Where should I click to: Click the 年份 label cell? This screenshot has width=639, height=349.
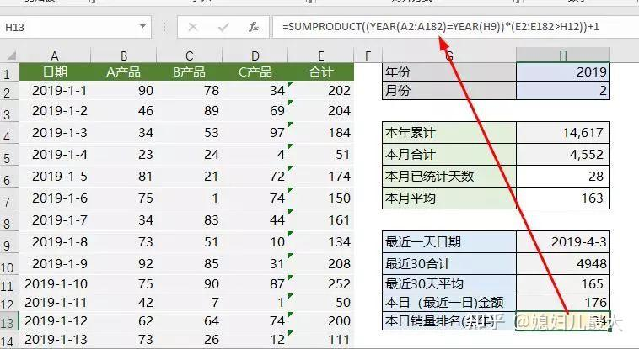(449, 72)
